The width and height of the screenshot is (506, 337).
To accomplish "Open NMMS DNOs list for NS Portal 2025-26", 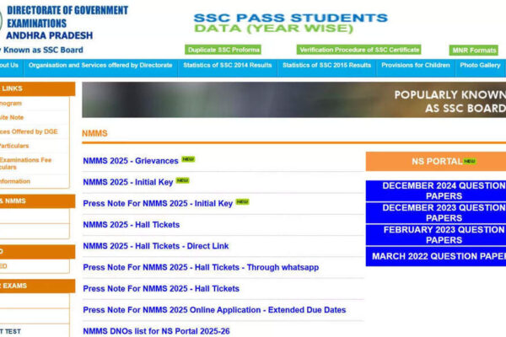I will 156,331.
